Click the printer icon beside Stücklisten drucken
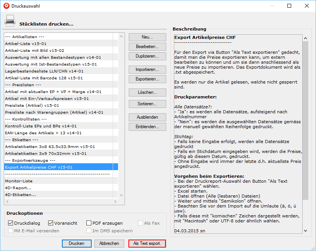 [x=10, y=21]
